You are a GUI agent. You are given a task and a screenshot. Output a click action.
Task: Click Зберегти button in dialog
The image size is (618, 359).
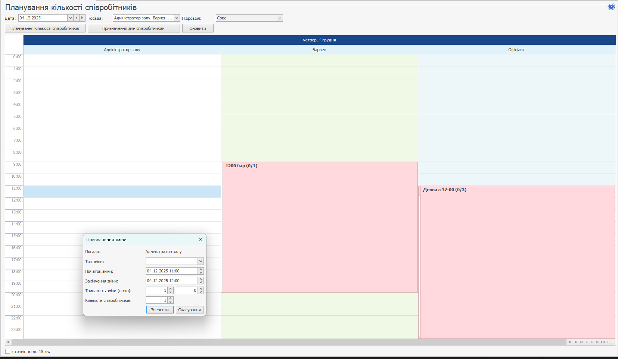point(160,310)
